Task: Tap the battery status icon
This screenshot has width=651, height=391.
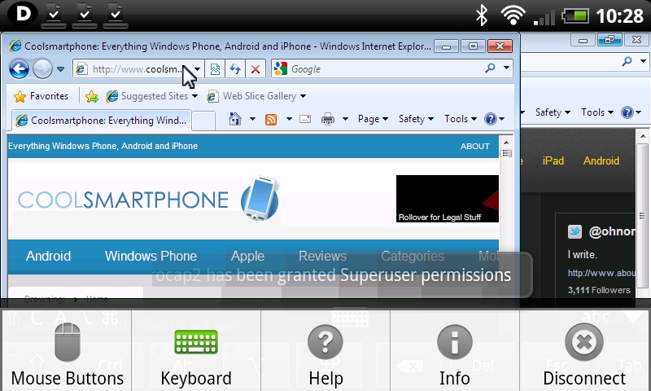Action: 575,16
